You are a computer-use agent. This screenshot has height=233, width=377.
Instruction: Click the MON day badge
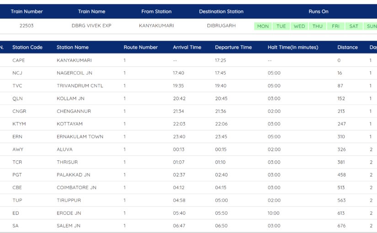coord(263,26)
